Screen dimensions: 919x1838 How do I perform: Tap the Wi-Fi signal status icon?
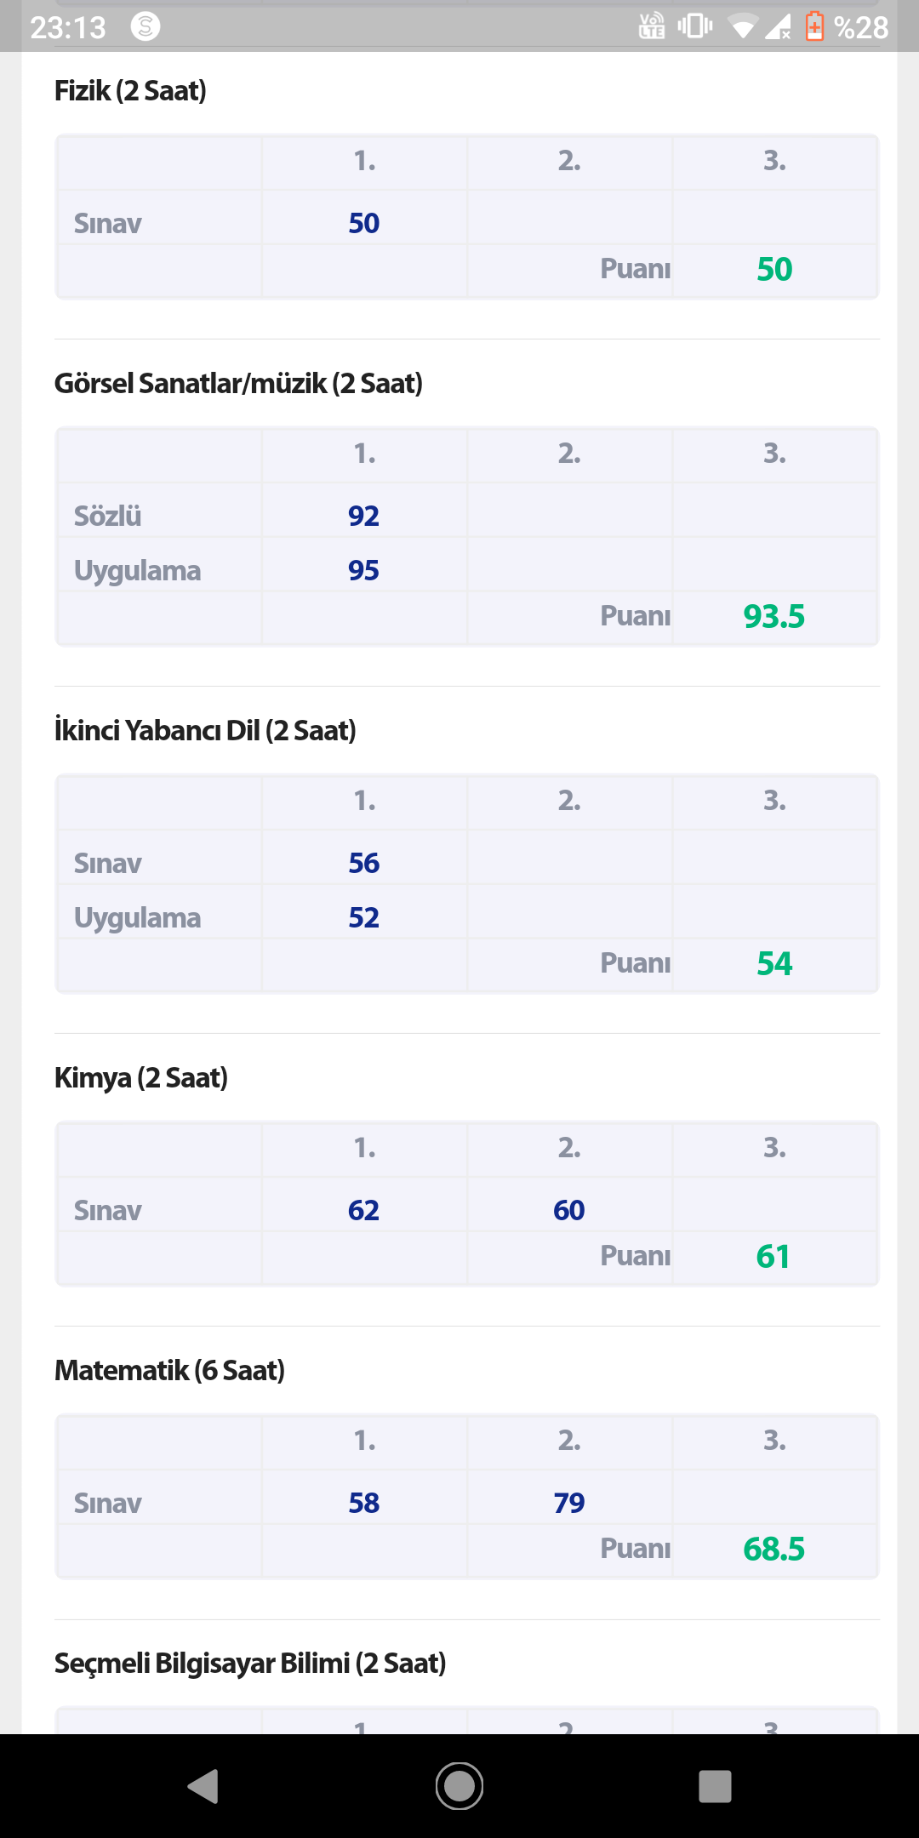[x=742, y=27]
